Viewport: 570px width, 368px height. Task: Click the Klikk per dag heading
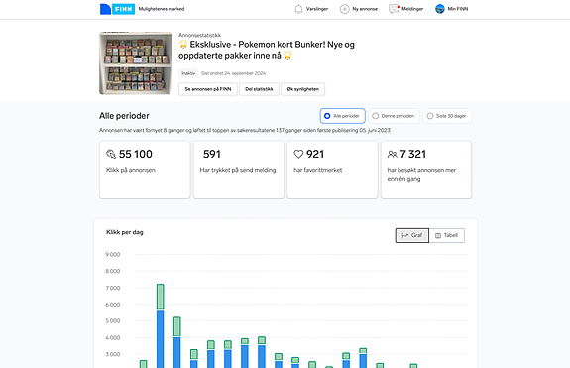pos(125,232)
